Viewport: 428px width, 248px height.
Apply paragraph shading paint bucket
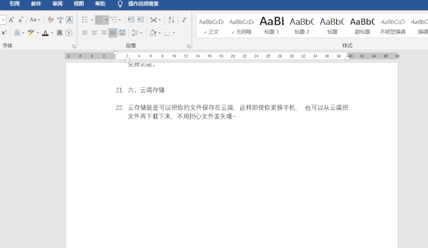click(x=153, y=33)
